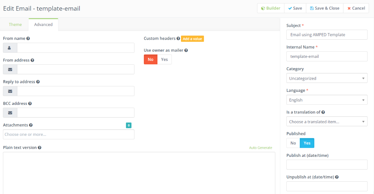Switch to the Theme tab
374x194 pixels.
[15, 24]
